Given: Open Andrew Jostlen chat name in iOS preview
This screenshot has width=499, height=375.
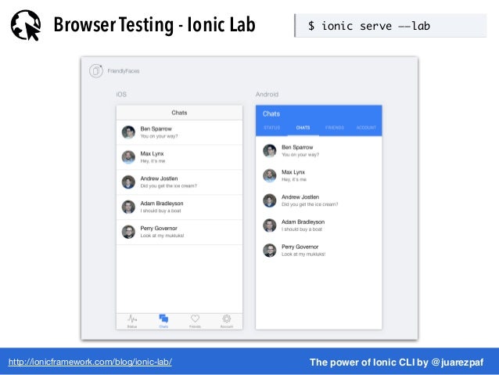Looking at the screenshot, I should [x=159, y=178].
